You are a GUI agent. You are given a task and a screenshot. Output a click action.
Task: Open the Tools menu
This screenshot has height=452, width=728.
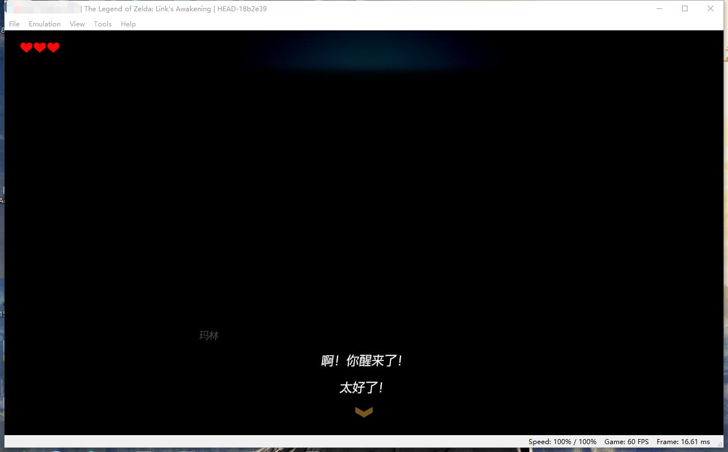[102, 24]
